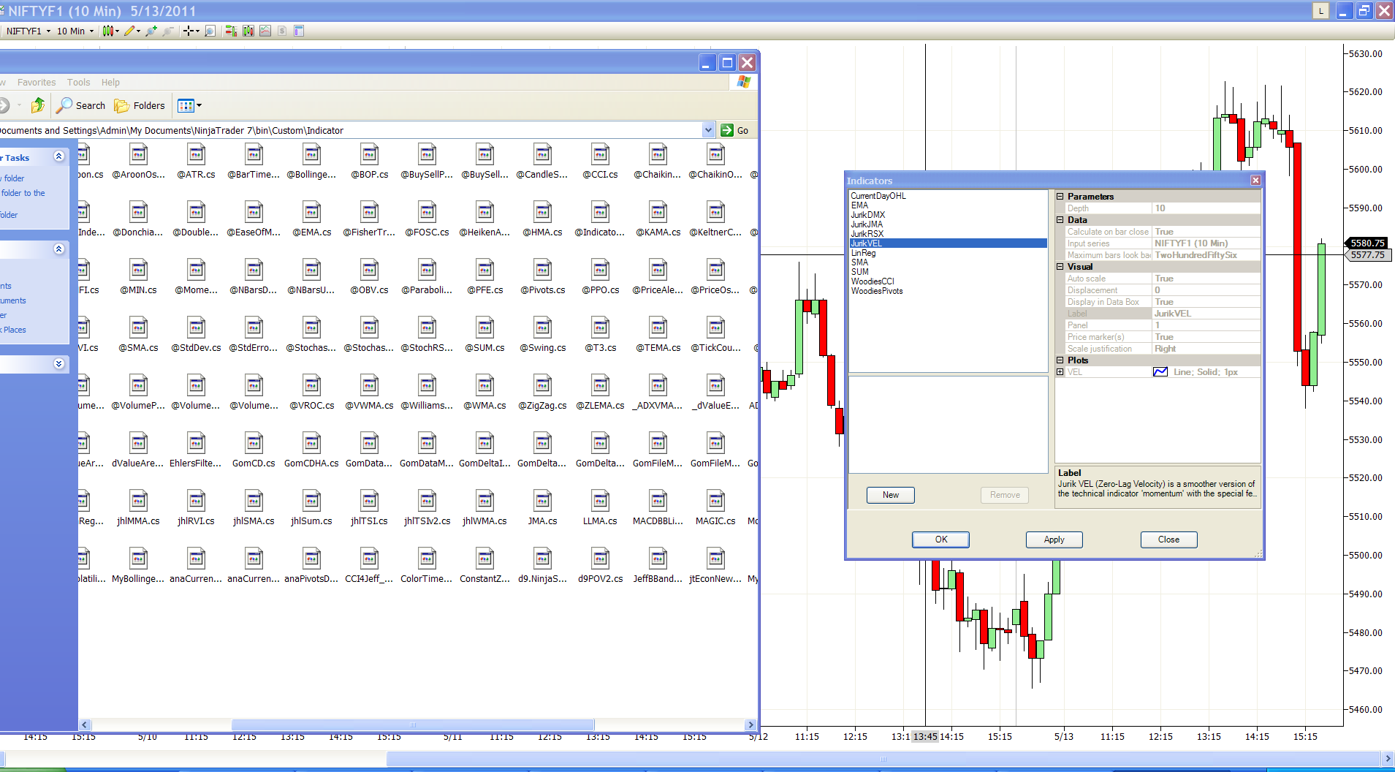
Task: Collapse the Visual property section
Action: [1060, 267]
